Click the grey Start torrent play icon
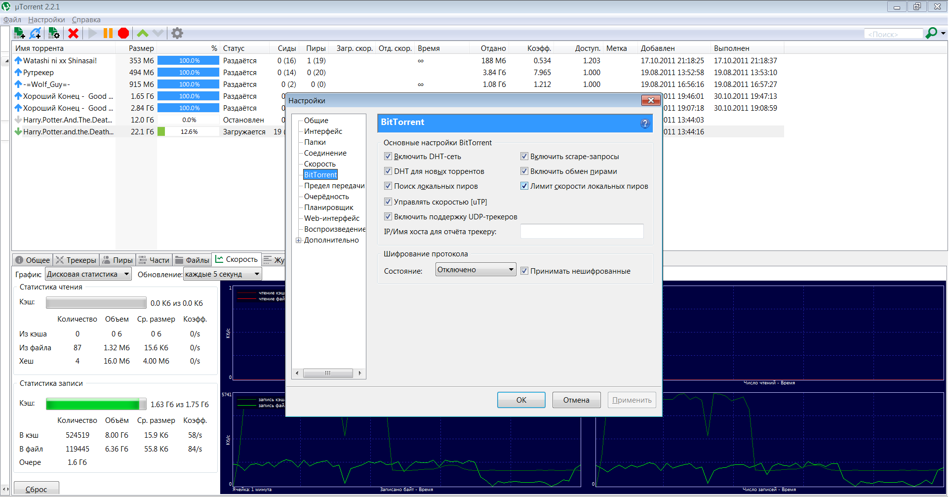This screenshot has height=497, width=949. point(92,33)
